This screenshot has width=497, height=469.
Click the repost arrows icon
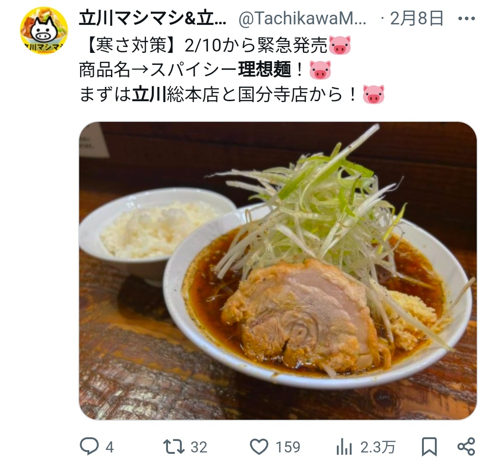tap(173, 446)
